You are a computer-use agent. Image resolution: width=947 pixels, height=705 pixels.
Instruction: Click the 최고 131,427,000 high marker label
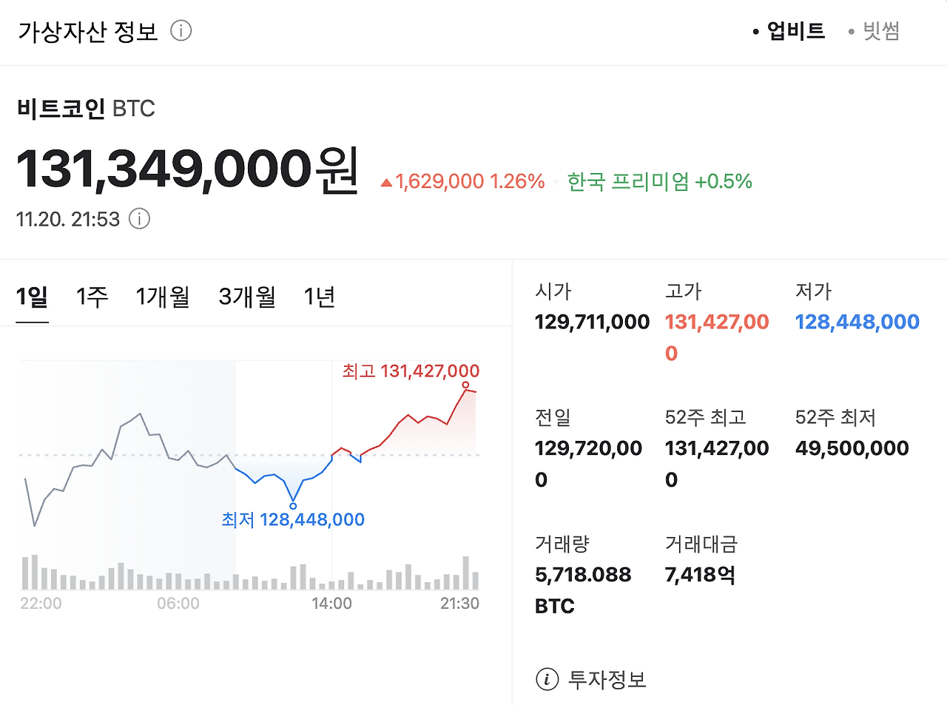point(410,371)
